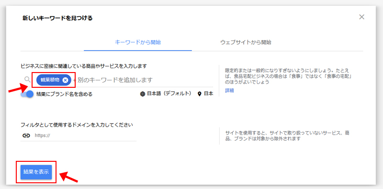
Task: Click the 新しいキーワードを見つける dialog title
Action: tap(57, 18)
